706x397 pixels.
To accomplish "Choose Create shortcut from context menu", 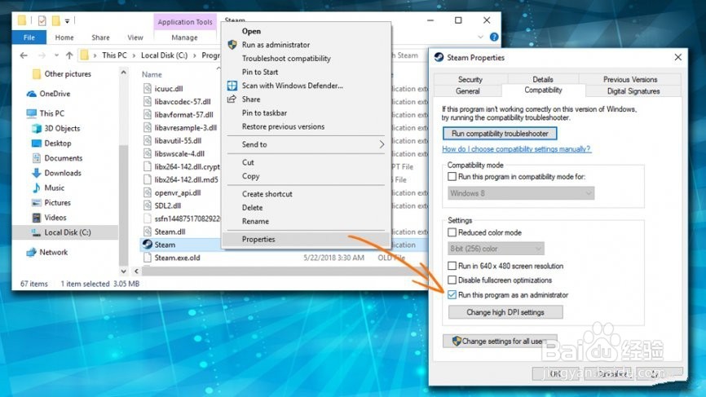I will tap(267, 194).
